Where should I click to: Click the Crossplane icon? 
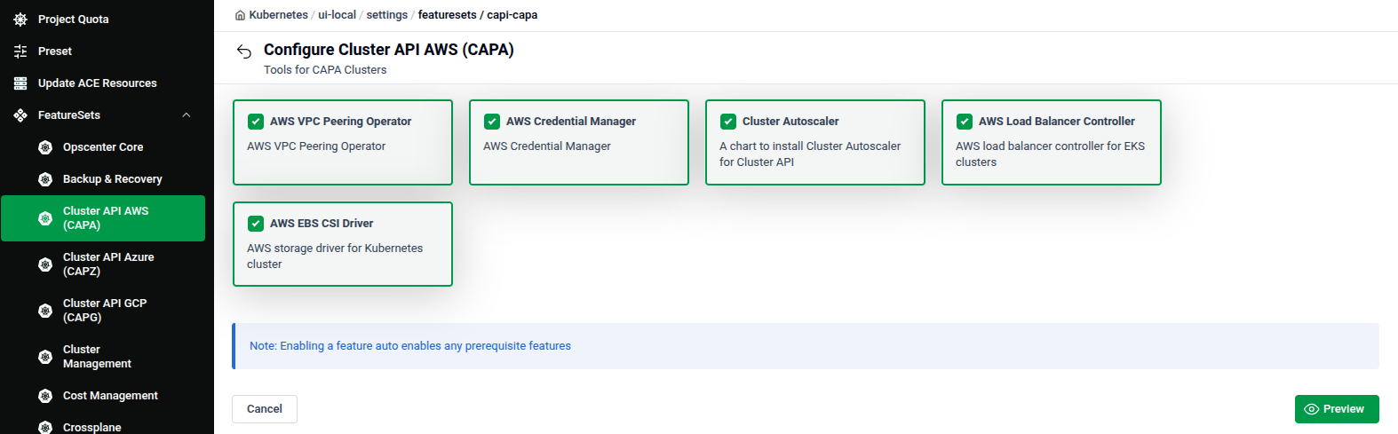coord(45,427)
